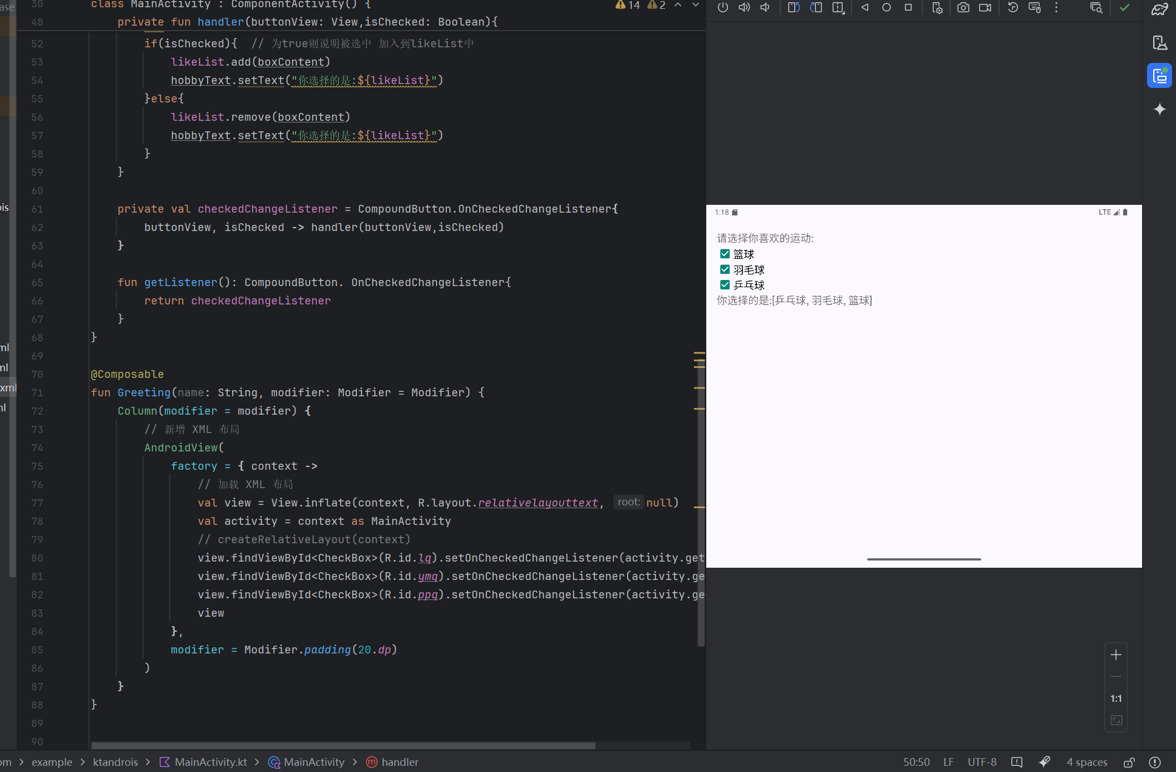Start screen recording with the video icon
This screenshot has height=772, width=1176.
pos(985,8)
